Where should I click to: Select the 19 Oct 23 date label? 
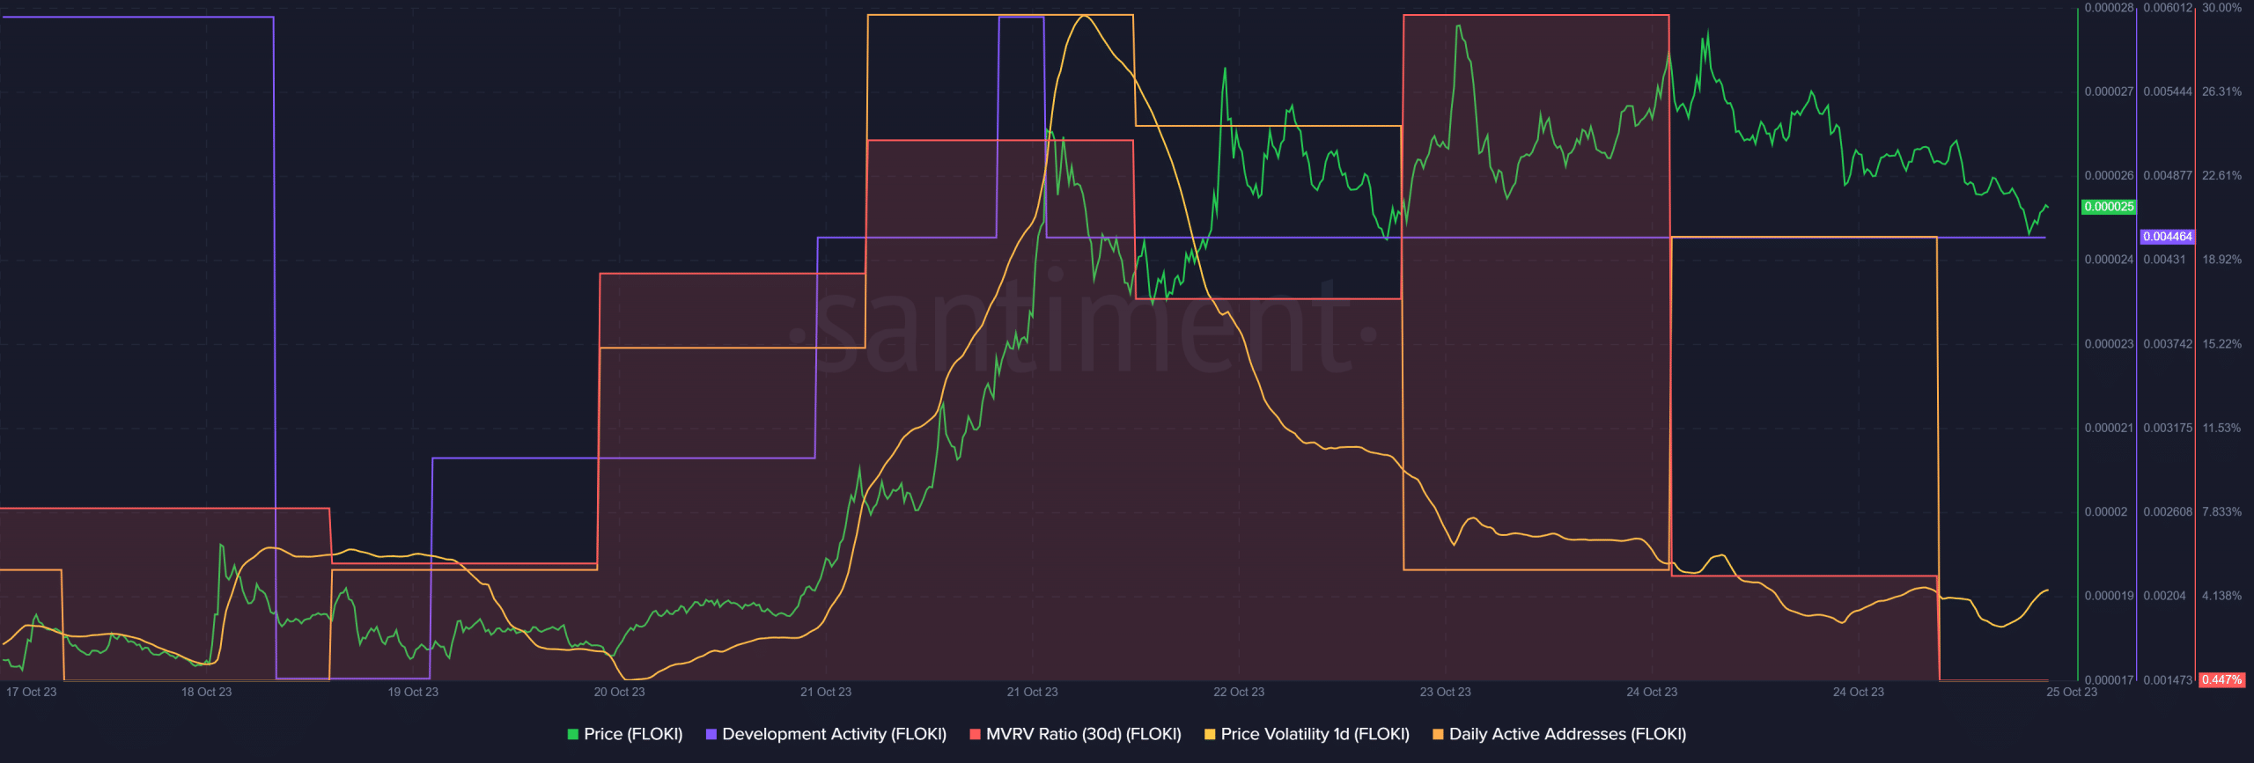click(x=413, y=692)
